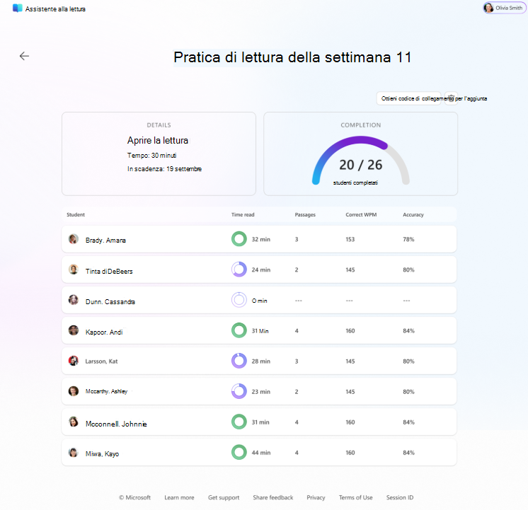The width and height of the screenshot is (528, 510).
Task: Select student name Kapoor, Andi
Action: (x=104, y=332)
